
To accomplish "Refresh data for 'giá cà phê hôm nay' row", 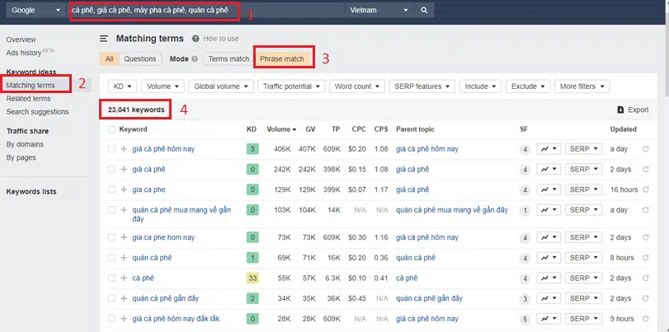I will click(646, 149).
